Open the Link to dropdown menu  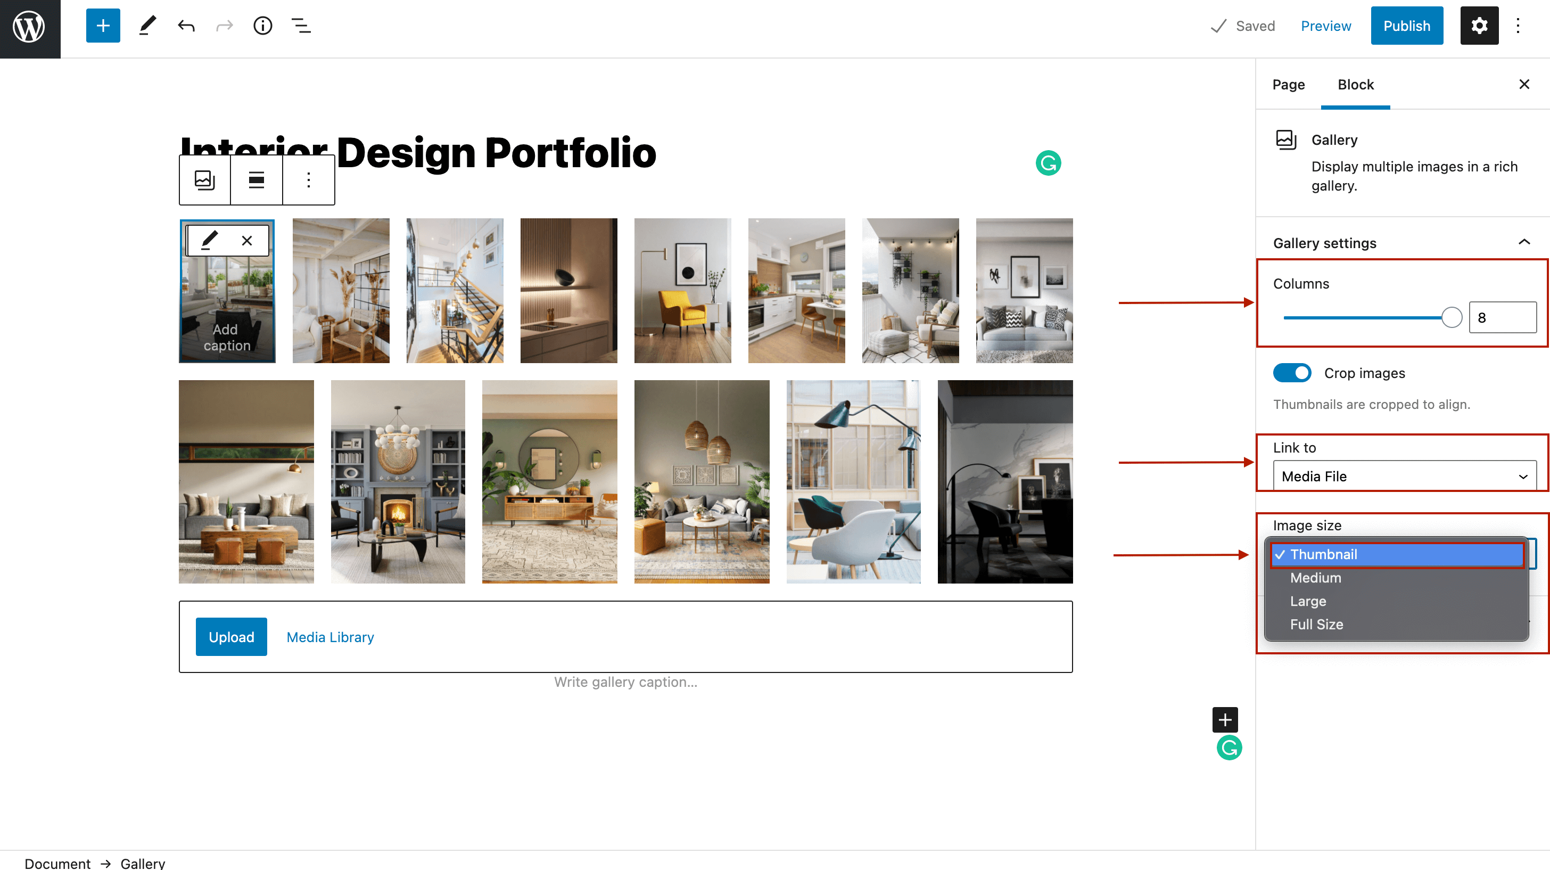pyautogui.click(x=1402, y=476)
